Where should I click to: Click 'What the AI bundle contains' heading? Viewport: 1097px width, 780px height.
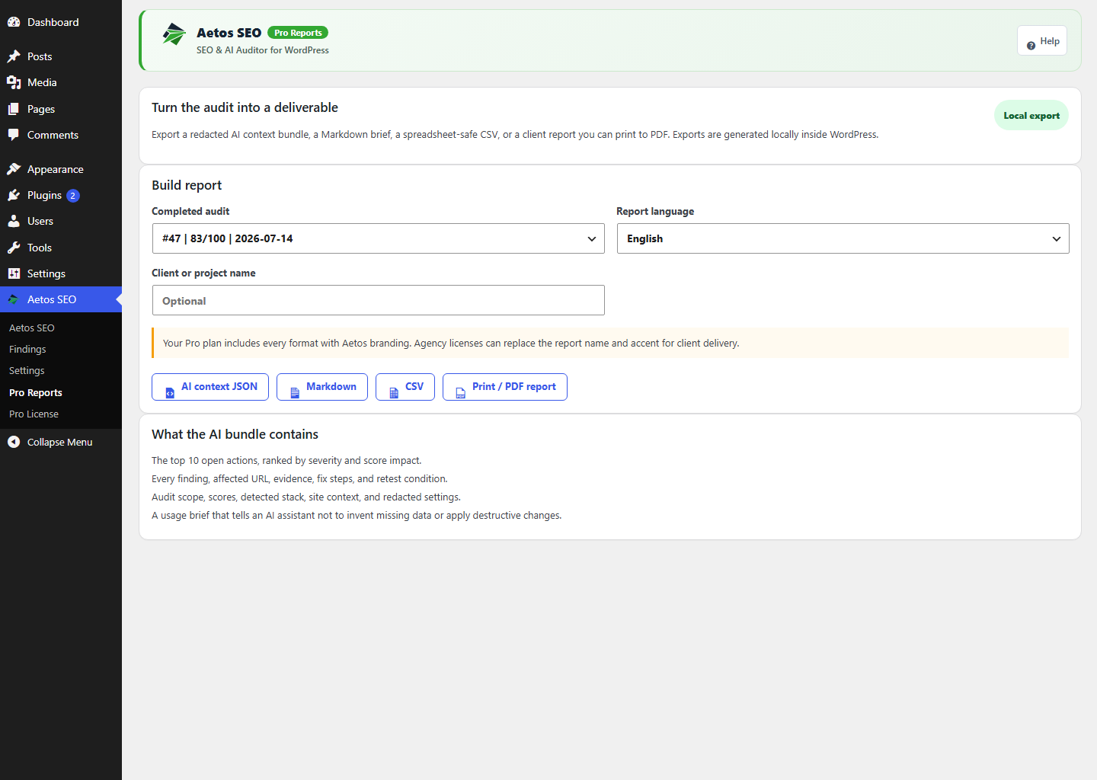(235, 434)
